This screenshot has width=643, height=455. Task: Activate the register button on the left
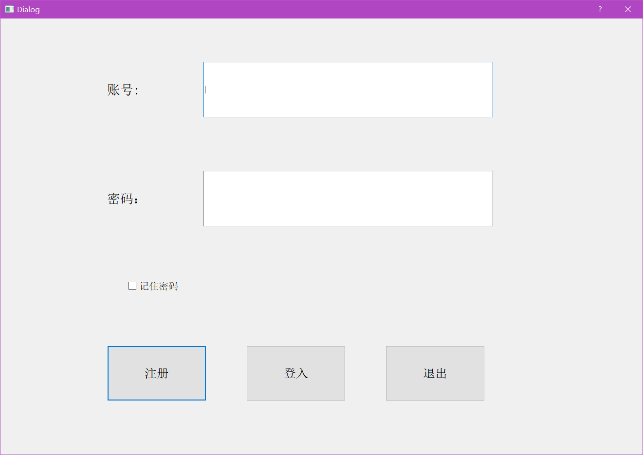(156, 373)
